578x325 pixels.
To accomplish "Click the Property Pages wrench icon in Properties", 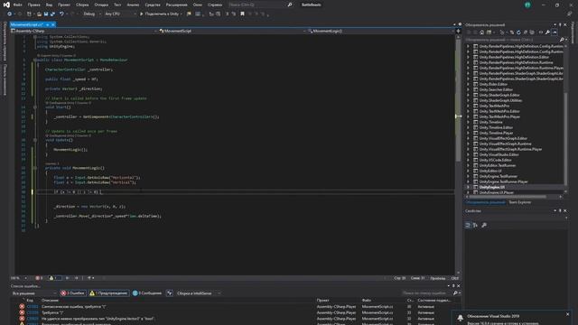I will pyautogui.click(x=484, y=225).
